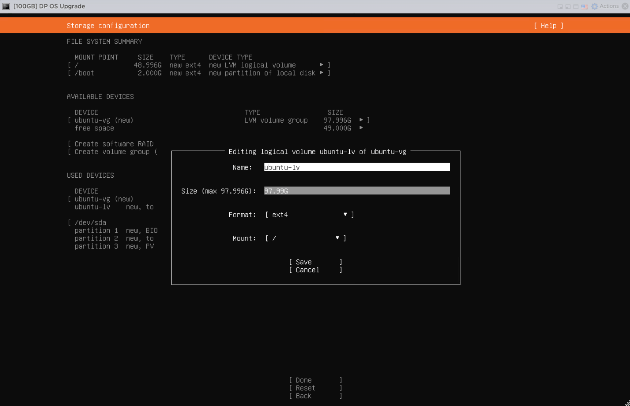Select the free space row
This screenshot has height=406, width=630.
pos(218,128)
